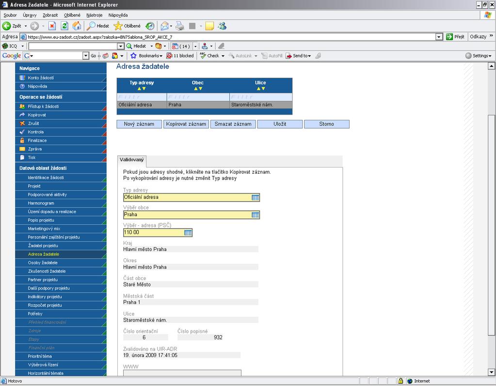Click the Refresh page icon
Image resolution: width=496 pixels, height=386 pixels.
[x=64, y=26]
